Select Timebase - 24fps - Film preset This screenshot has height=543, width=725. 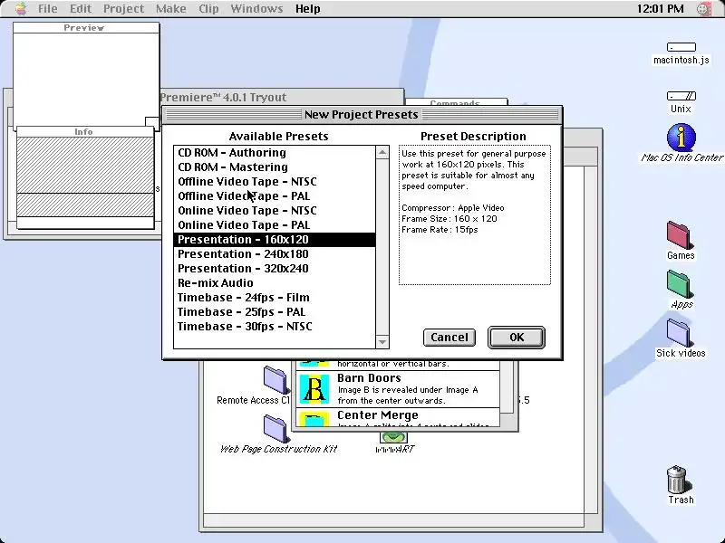tap(275, 298)
